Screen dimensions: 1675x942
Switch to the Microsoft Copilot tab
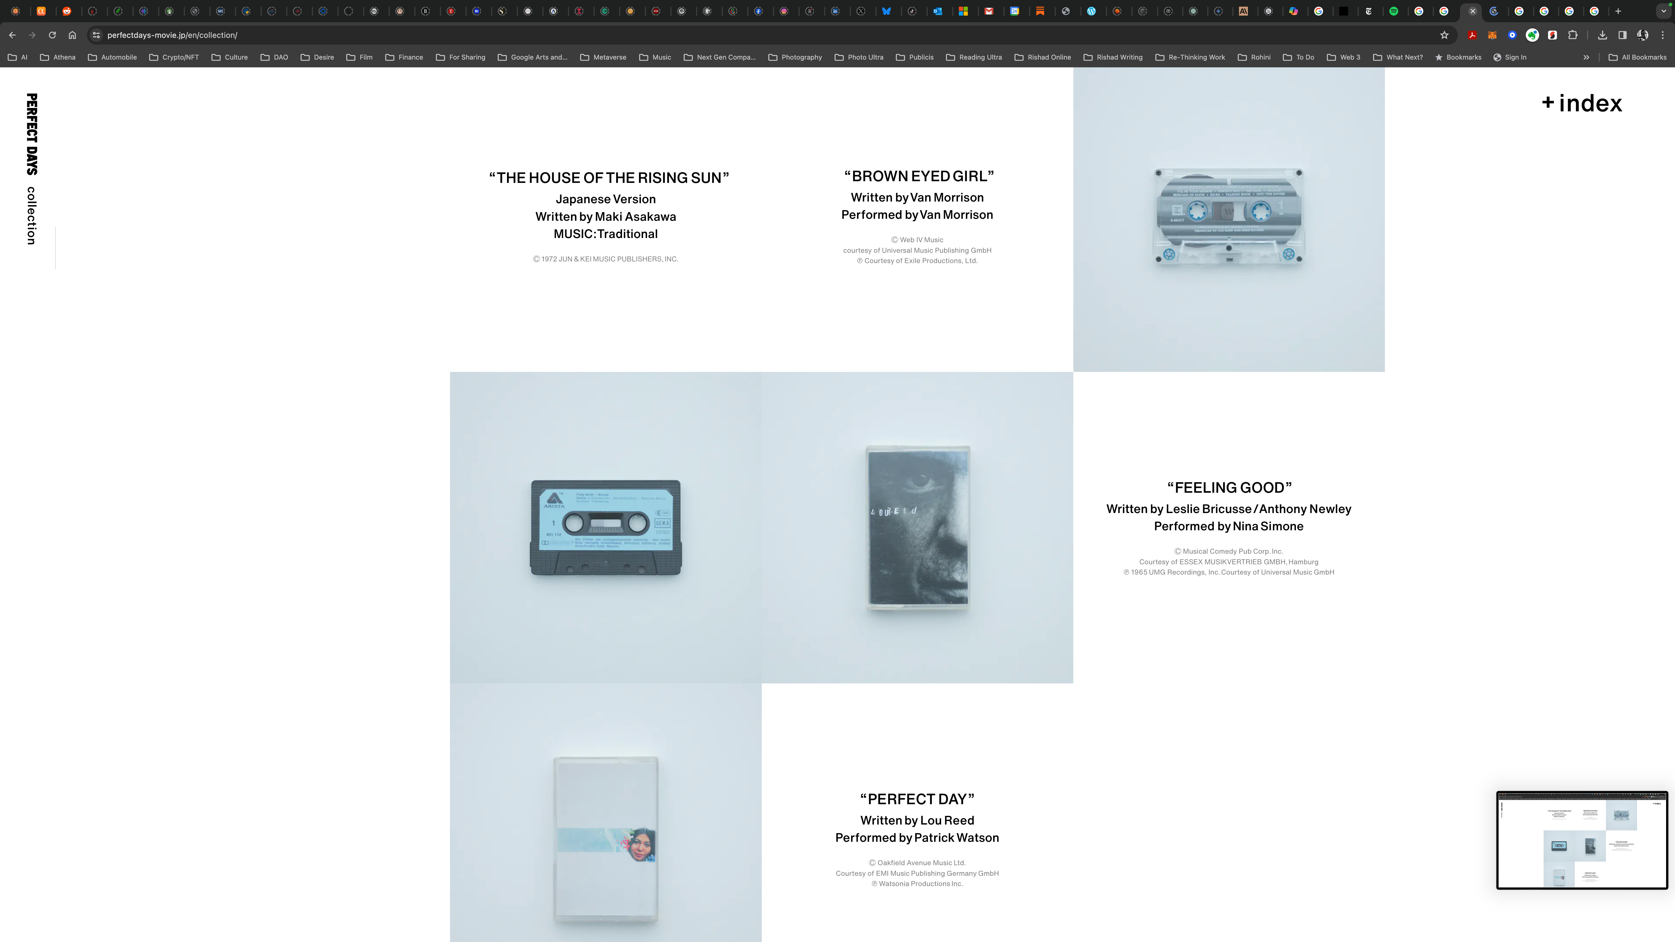(x=1293, y=11)
